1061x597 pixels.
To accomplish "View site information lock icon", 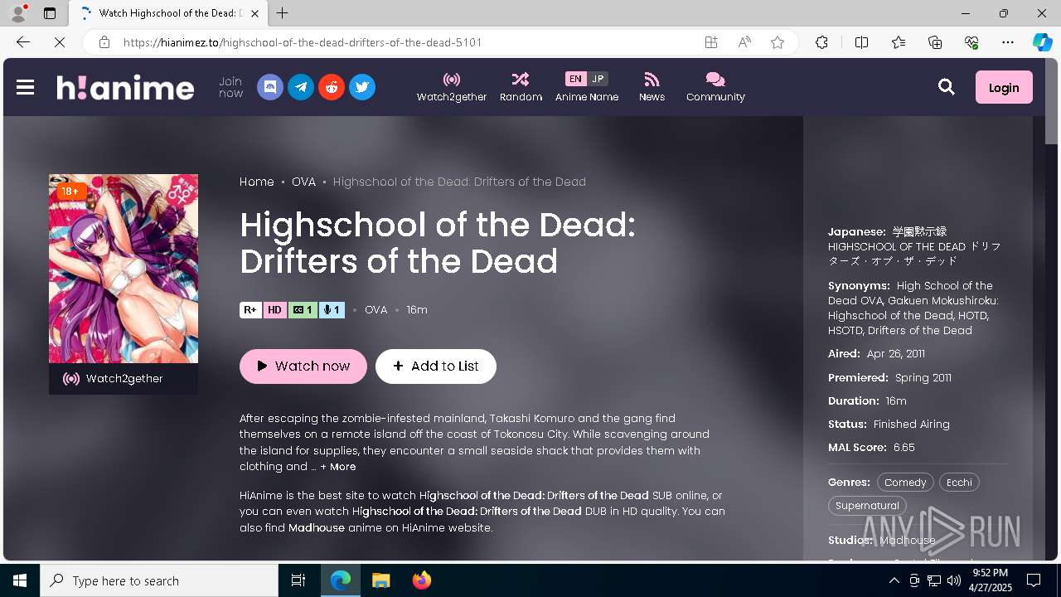I will [x=104, y=42].
